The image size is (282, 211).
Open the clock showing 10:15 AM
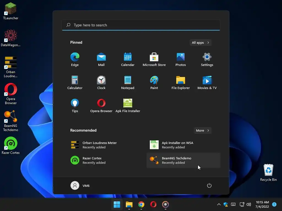pyautogui.click(x=262, y=204)
